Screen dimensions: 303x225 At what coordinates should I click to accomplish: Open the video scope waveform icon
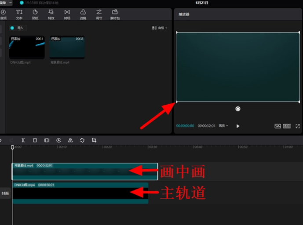277,126
